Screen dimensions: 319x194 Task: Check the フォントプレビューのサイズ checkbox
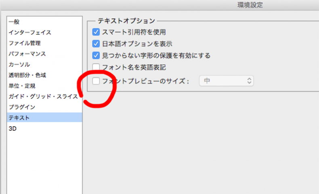[x=96, y=81]
